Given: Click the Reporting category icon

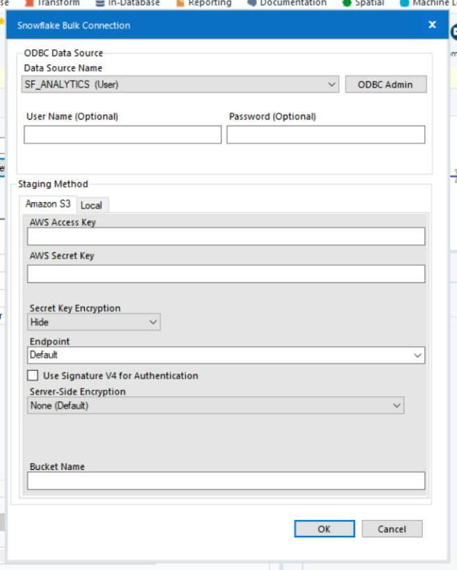Looking at the screenshot, I should [x=180, y=3].
